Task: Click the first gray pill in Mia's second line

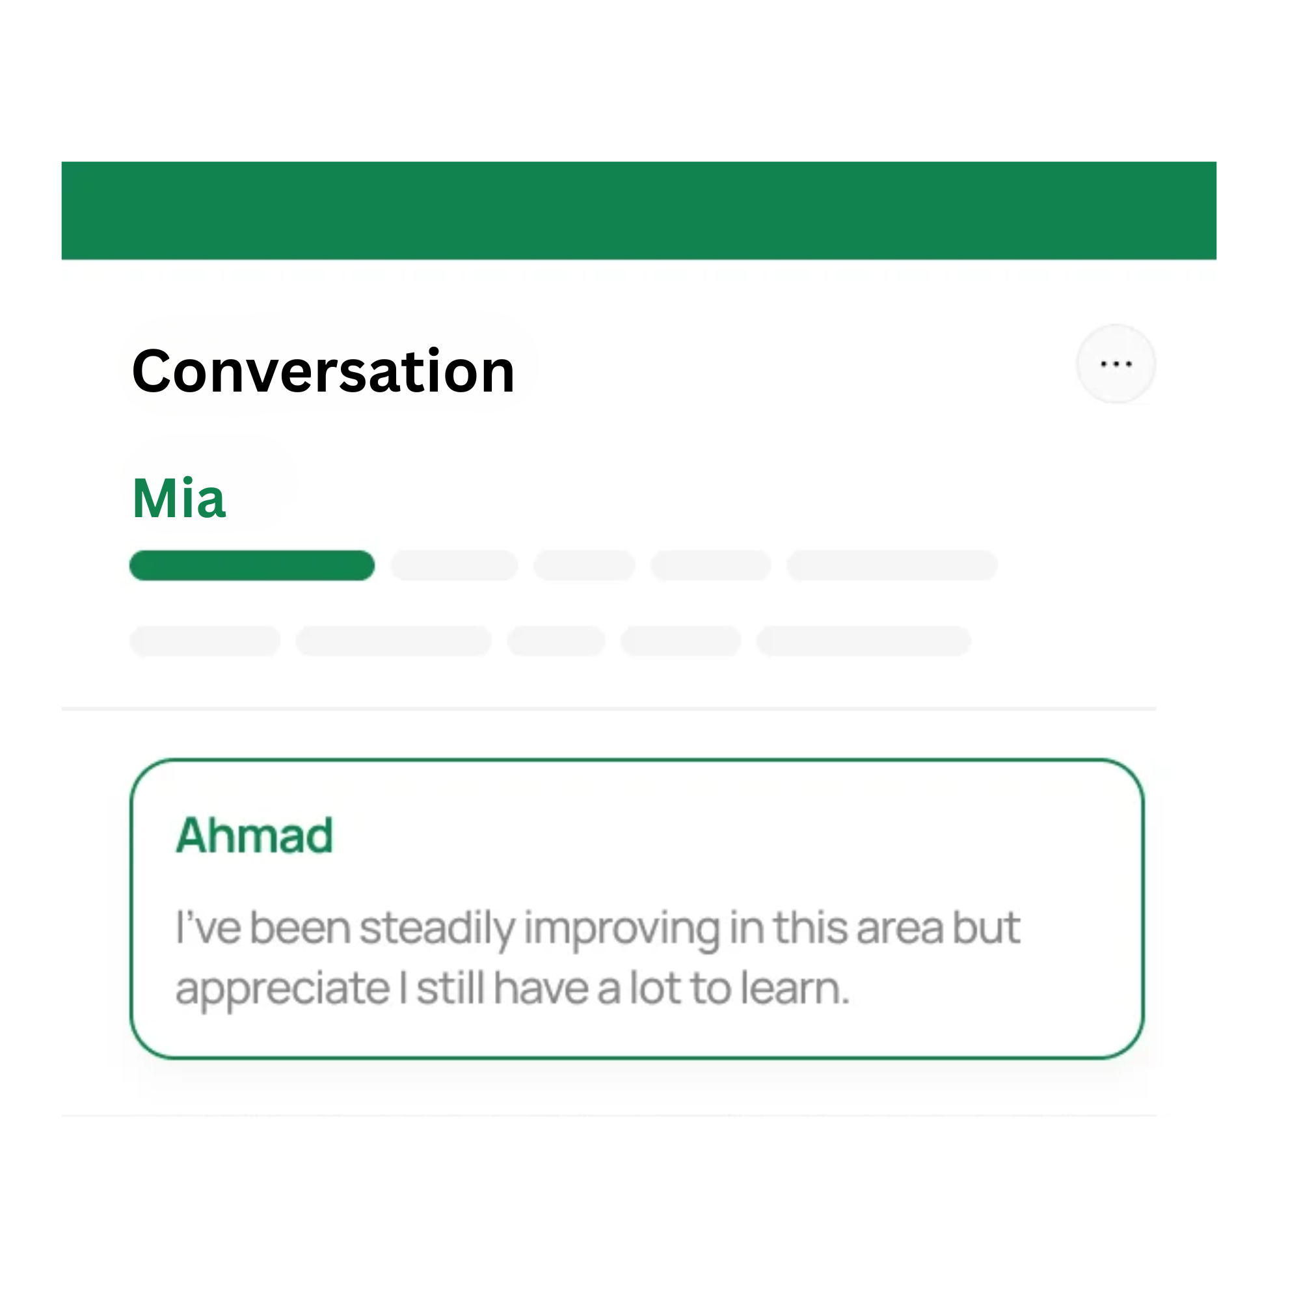Action: tap(205, 640)
